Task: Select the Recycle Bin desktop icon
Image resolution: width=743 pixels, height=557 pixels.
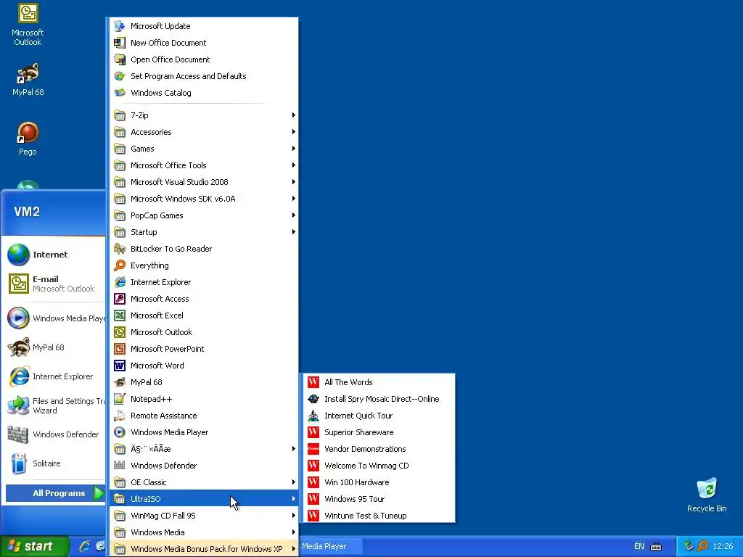Action: [x=707, y=495]
